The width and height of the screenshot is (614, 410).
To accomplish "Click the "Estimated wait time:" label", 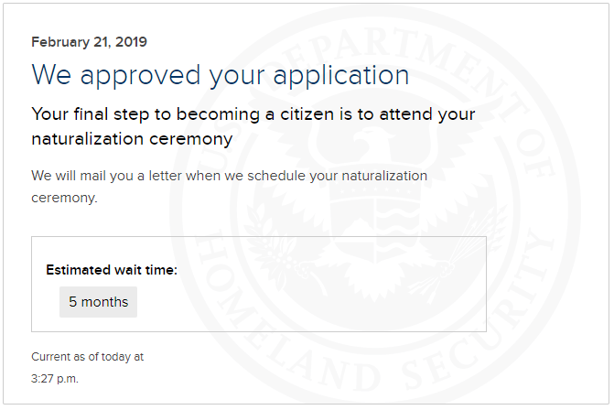I will pyautogui.click(x=112, y=270).
